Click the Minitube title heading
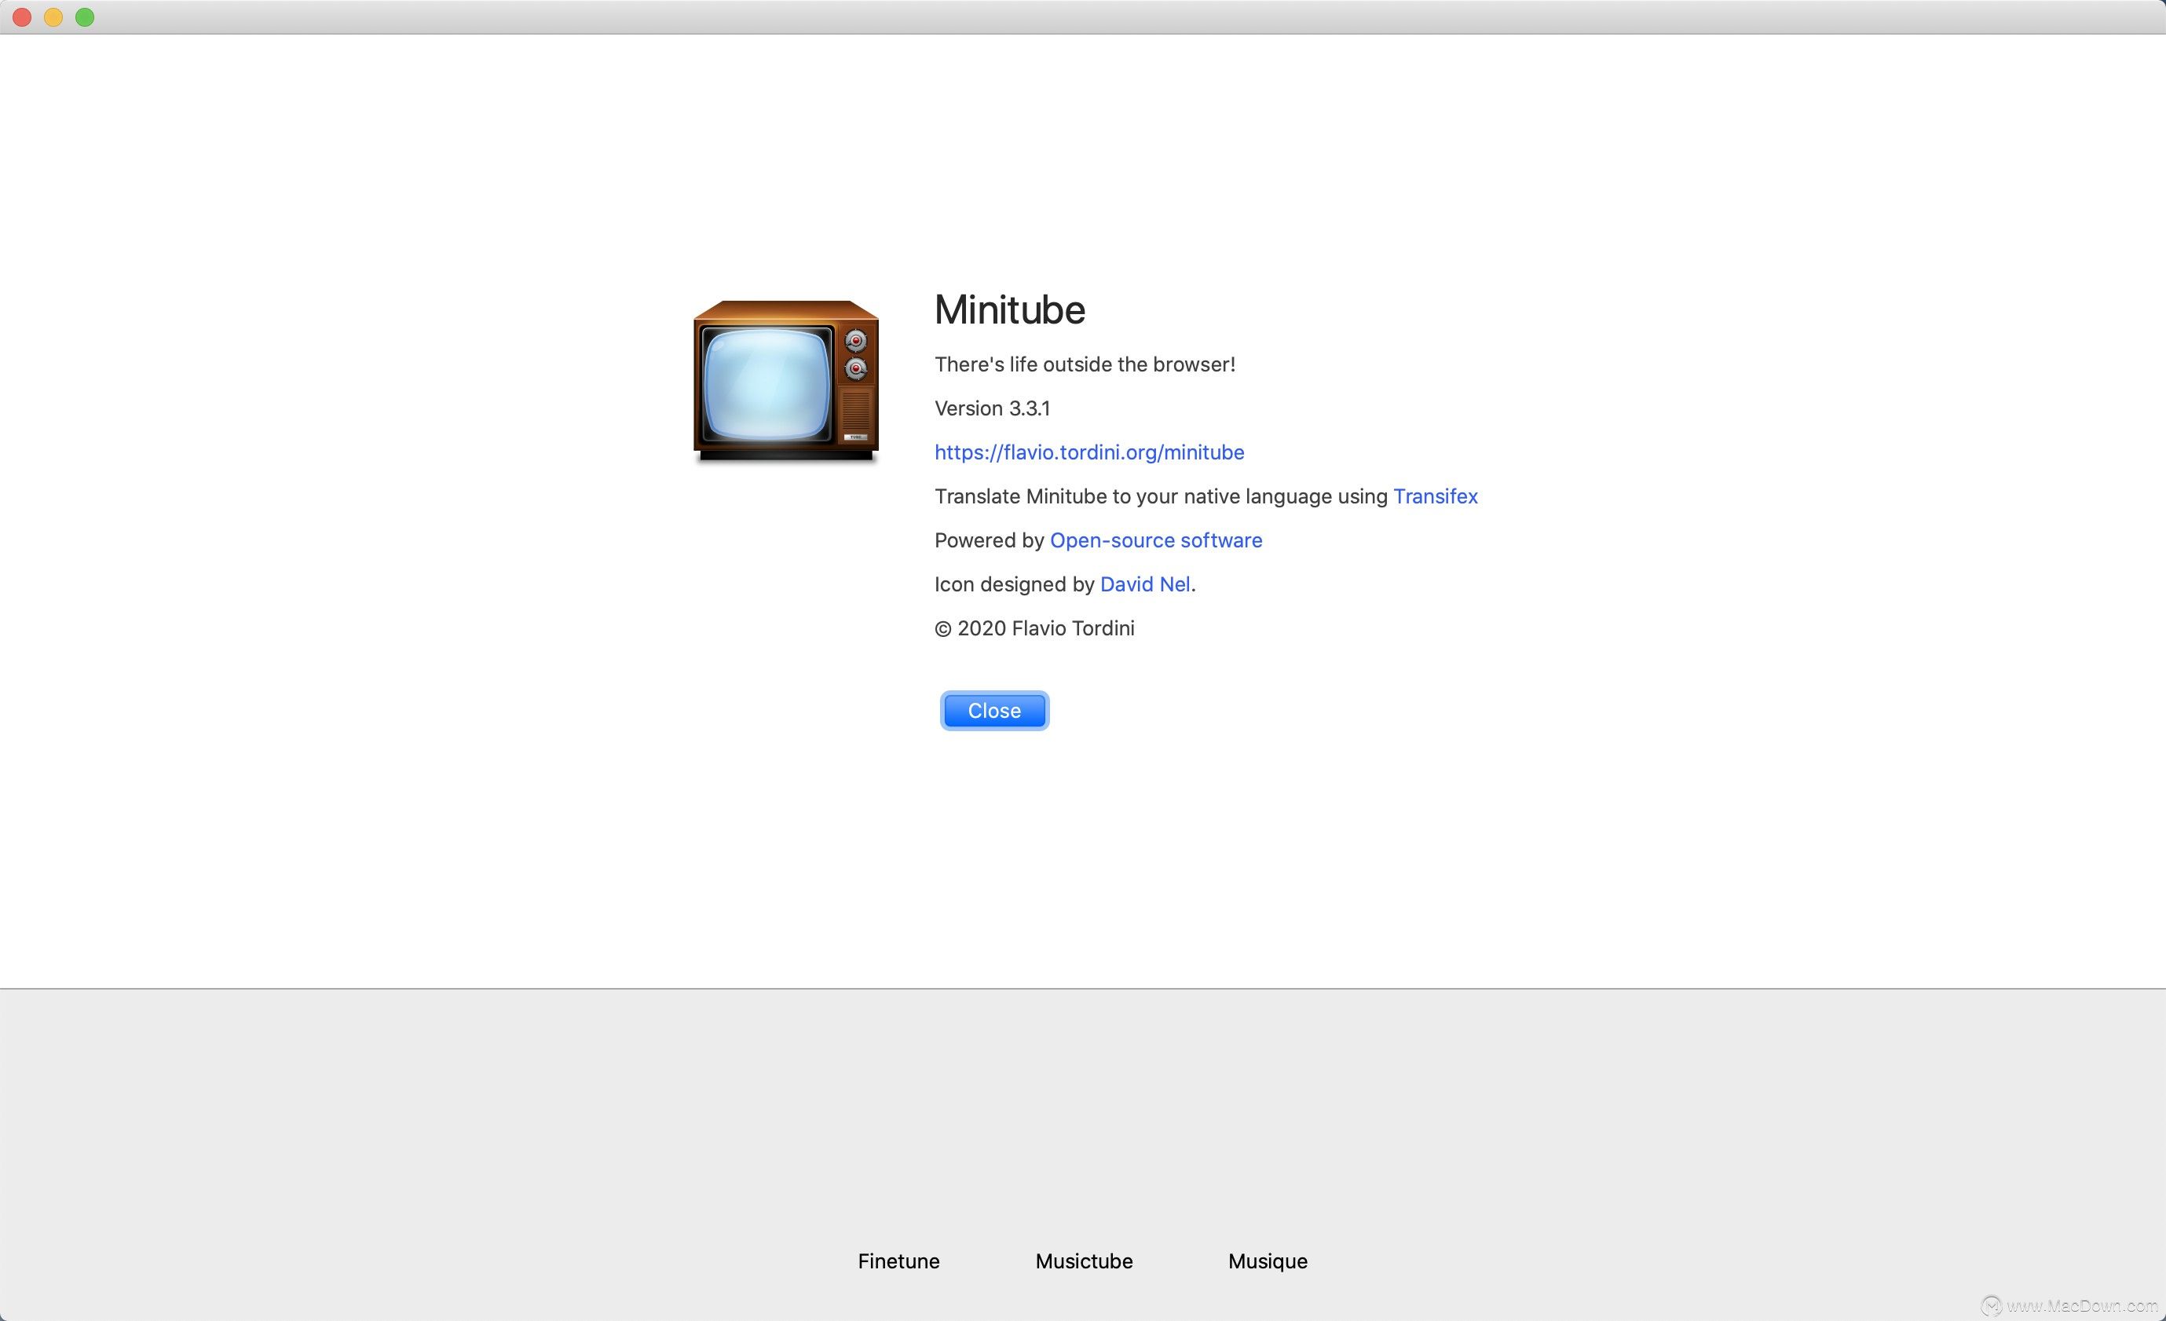The image size is (2166, 1321). click(x=1009, y=310)
